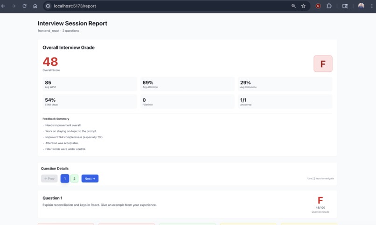Bookmark this page with the star icon
This screenshot has height=225, width=376.
(303, 6)
